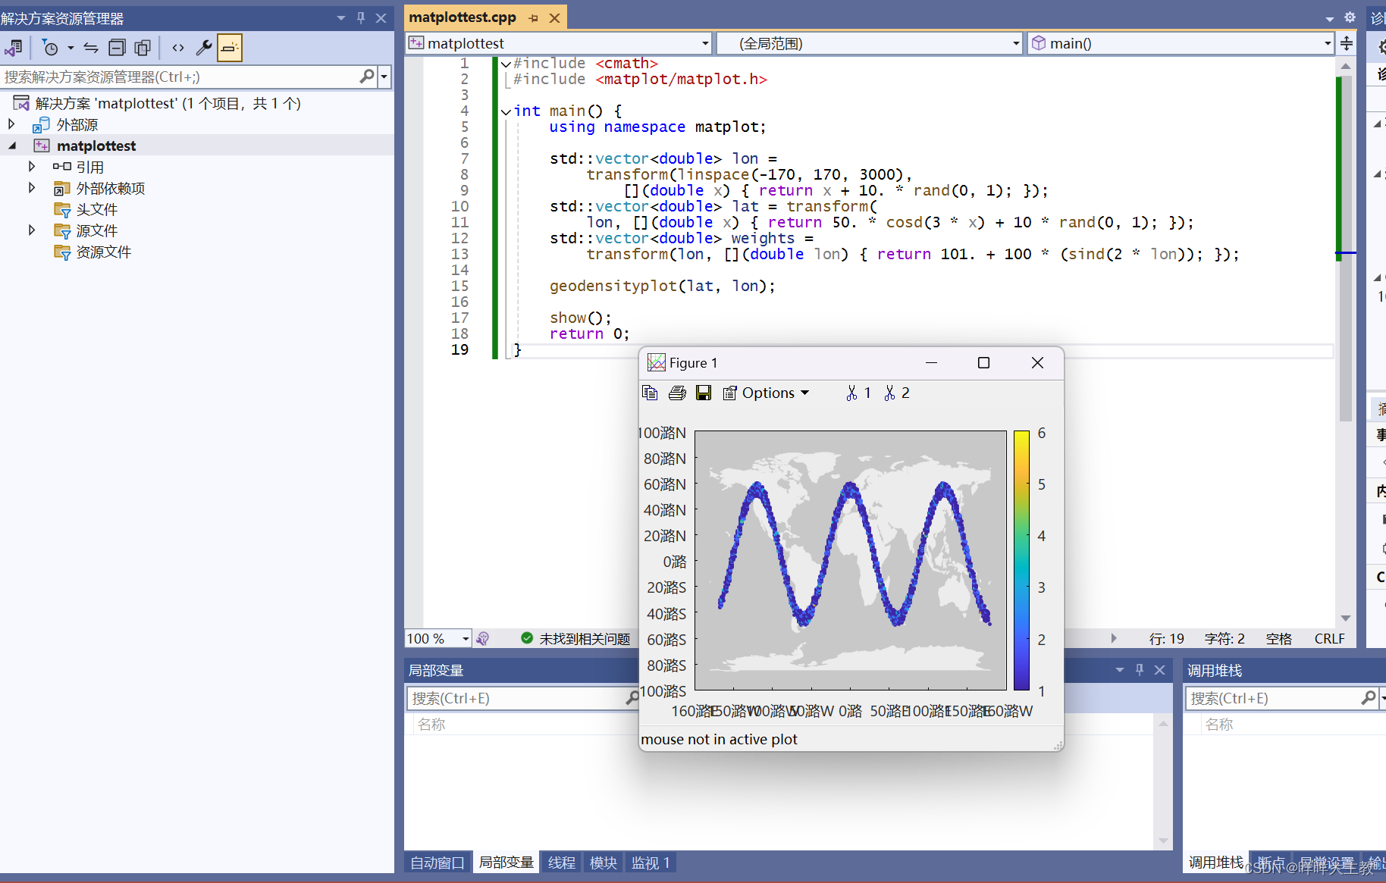The height and width of the screenshot is (883, 1386).
Task: Click the 调用堆栈 search magnifier icon
Action: coord(1369,697)
